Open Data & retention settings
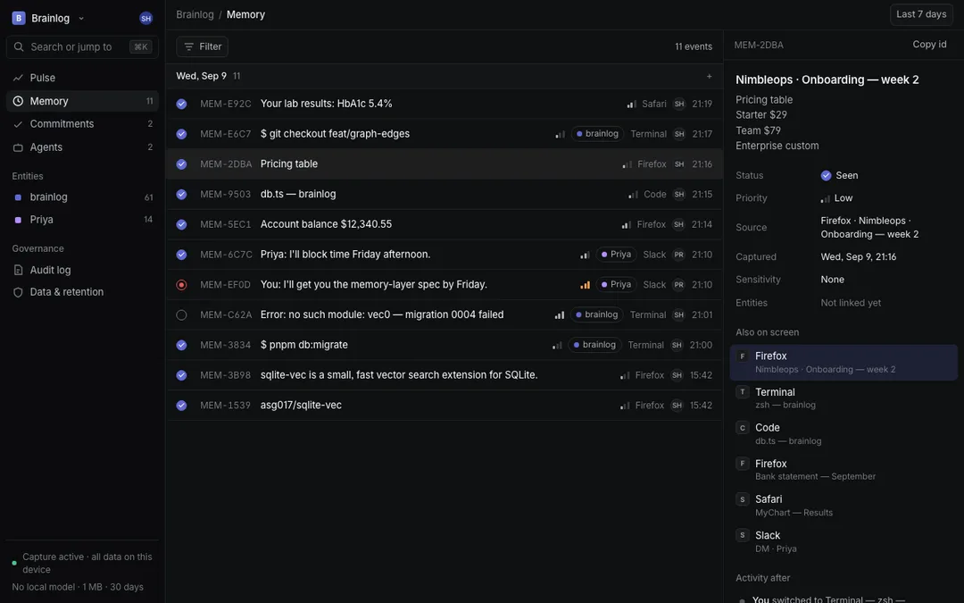Viewport: 964px width, 603px height. (x=82, y=291)
